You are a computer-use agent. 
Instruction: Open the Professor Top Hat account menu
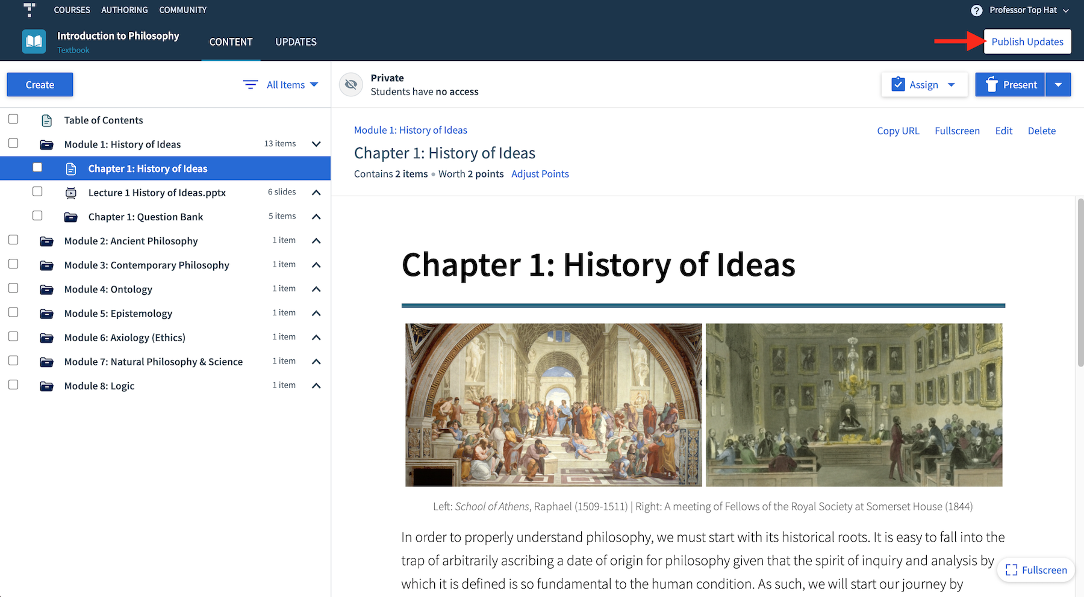click(x=1029, y=10)
